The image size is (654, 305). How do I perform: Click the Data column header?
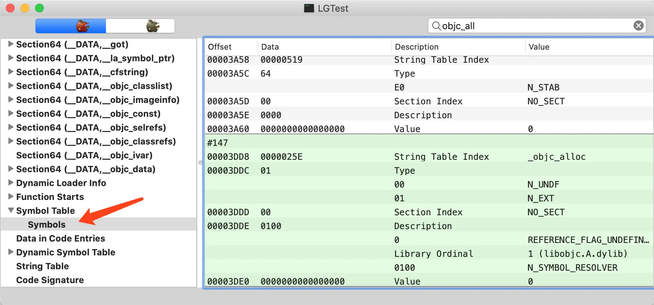(x=270, y=47)
